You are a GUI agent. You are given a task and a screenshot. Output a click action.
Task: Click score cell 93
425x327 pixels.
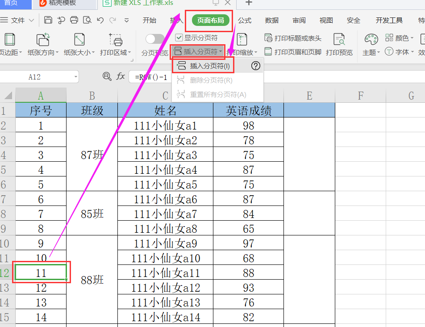pos(249,288)
